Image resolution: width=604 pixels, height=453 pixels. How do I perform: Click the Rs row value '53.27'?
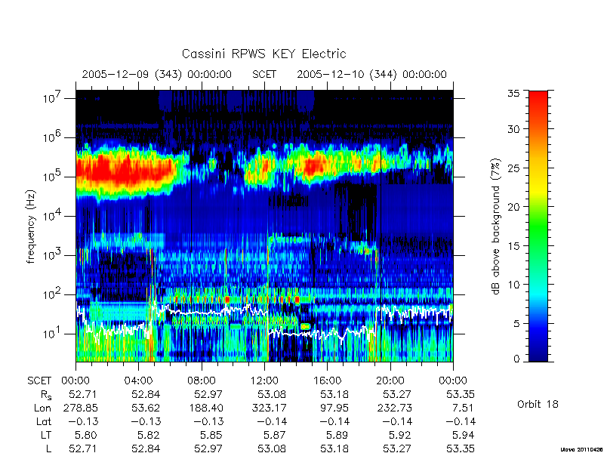[397, 394]
